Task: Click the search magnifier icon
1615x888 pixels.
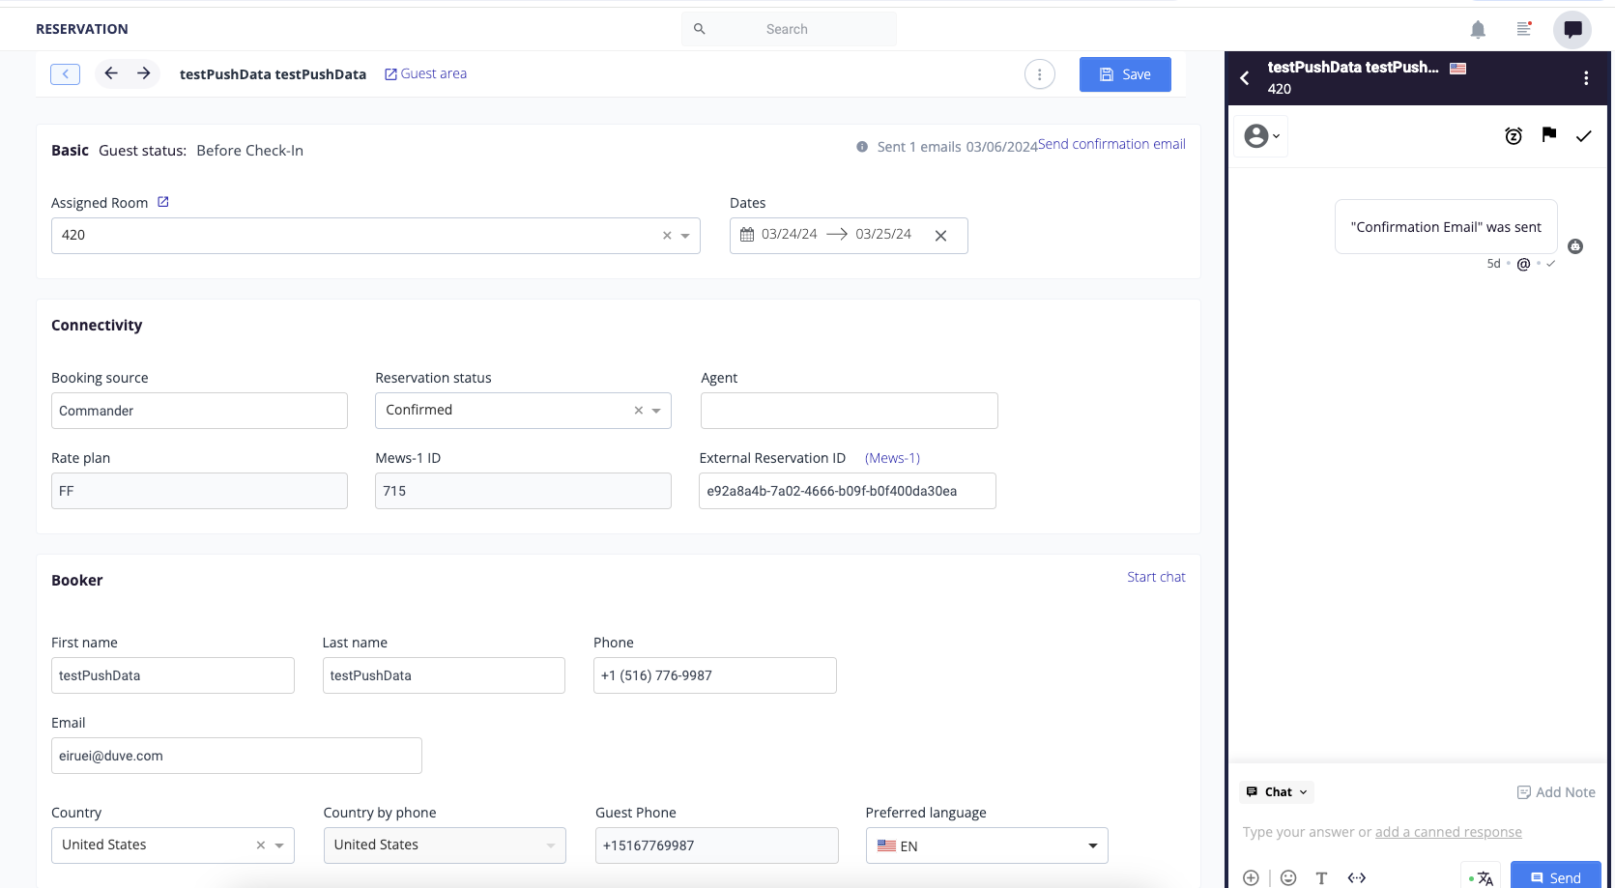Action: pos(700,29)
